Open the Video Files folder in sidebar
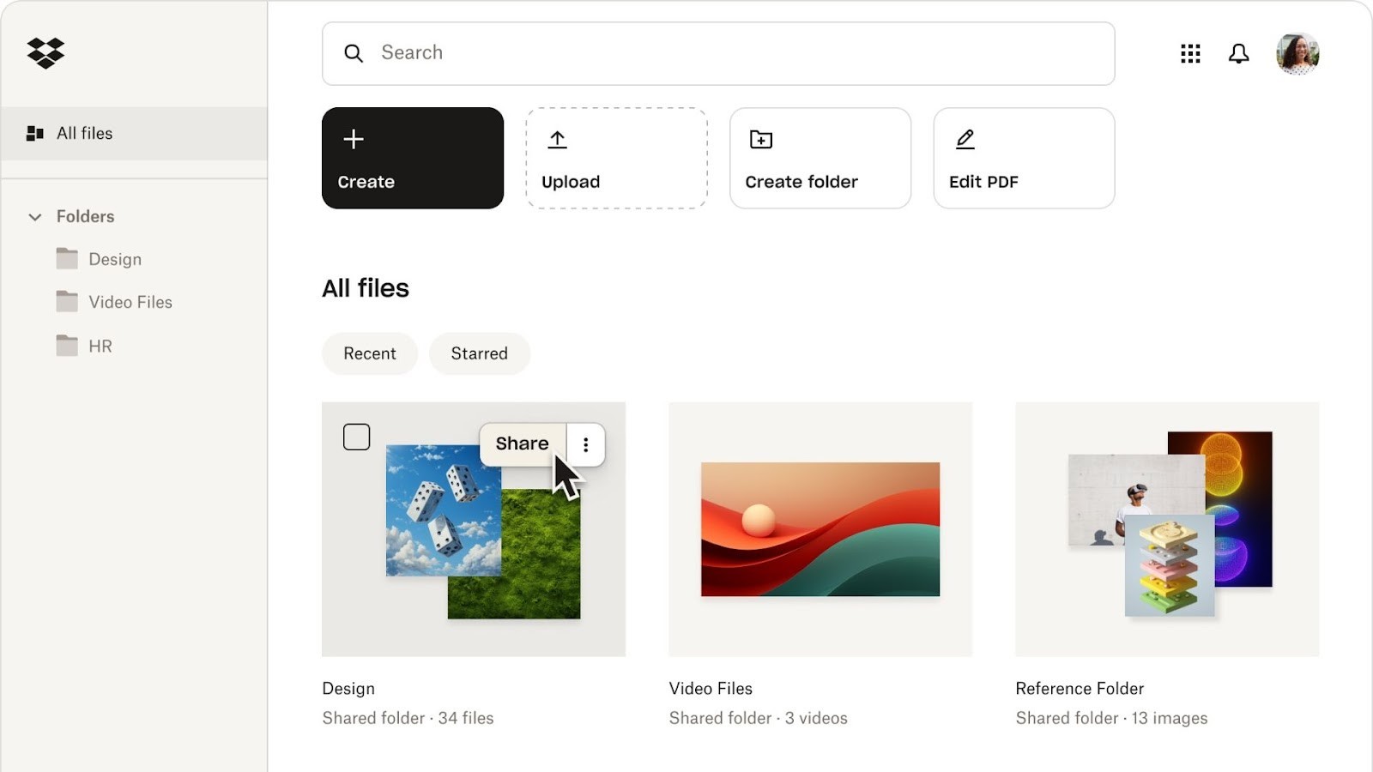 point(130,302)
